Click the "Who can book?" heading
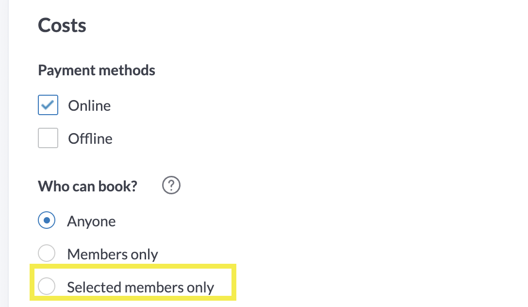Viewport: 528px width, 307px height. click(x=88, y=187)
